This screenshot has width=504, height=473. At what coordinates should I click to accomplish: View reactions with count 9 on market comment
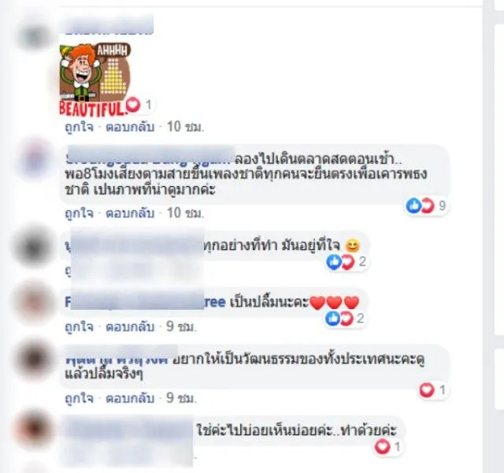coord(426,206)
